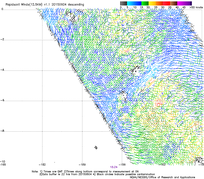
Task: Click the '-156' longitude axis label
Action: 122,165
